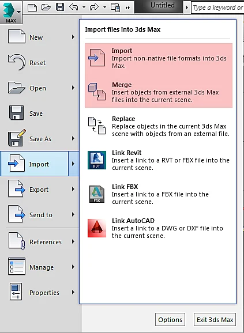Expand the New submenu arrow

tap(73, 37)
